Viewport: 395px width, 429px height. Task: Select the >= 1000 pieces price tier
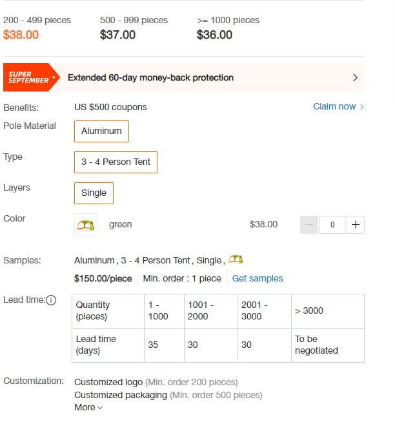click(x=228, y=28)
